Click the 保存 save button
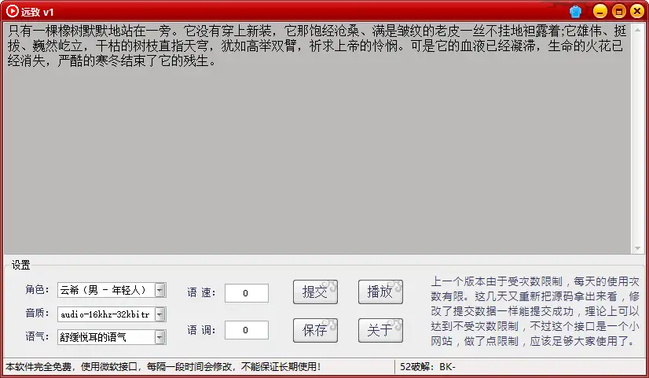The image size is (649, 378). coord(315,330)
